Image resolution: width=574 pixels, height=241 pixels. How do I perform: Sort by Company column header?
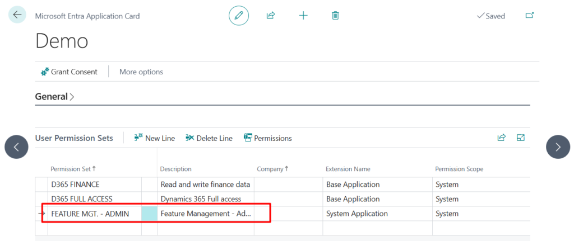click(273, 169)
